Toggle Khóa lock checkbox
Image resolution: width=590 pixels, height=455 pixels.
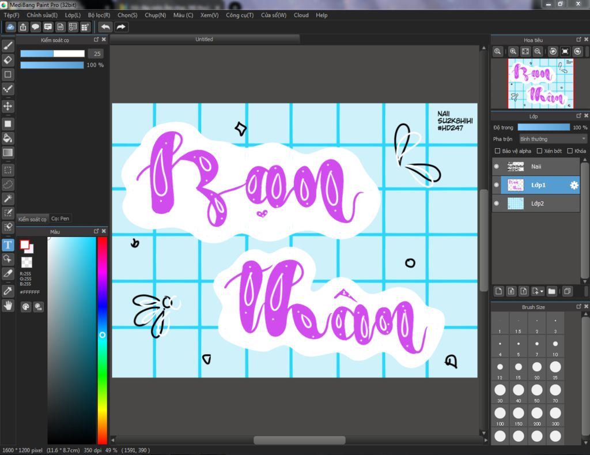coord(570,151)
